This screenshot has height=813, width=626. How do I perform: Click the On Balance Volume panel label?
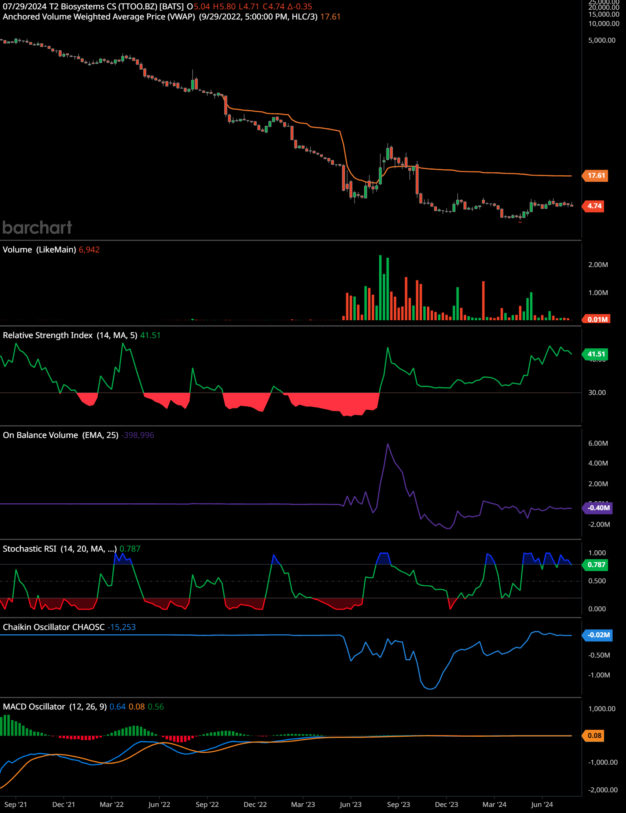[x=61, y=435]
